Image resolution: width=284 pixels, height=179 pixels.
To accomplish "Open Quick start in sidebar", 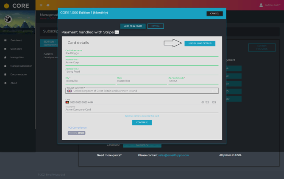I will 16,49.
